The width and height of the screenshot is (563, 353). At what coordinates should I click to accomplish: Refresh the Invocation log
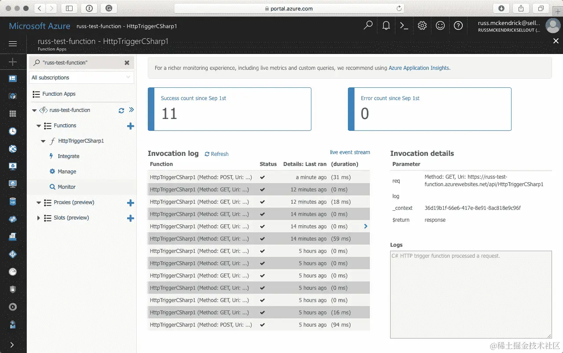tap(217, 154)
